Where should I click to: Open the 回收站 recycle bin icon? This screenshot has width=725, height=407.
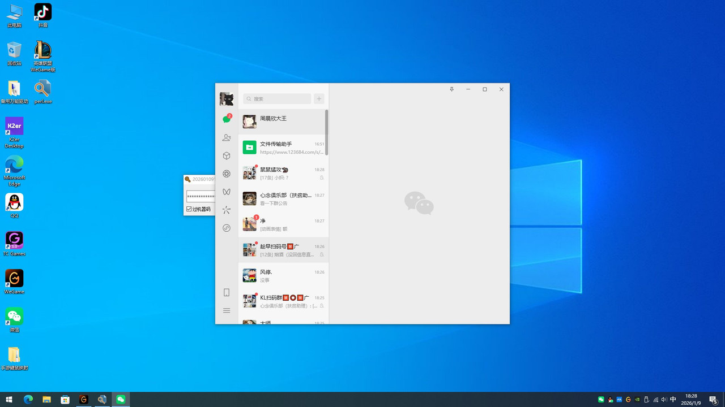click(14, 54)
